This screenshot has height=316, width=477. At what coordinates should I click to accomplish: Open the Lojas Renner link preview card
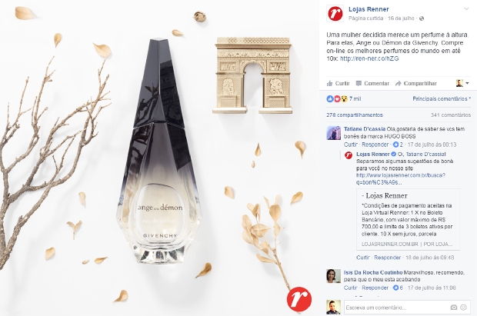point(408,219)
